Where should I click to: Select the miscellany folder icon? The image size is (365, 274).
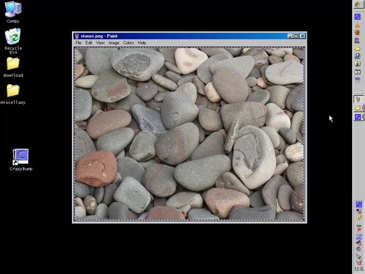13,91
